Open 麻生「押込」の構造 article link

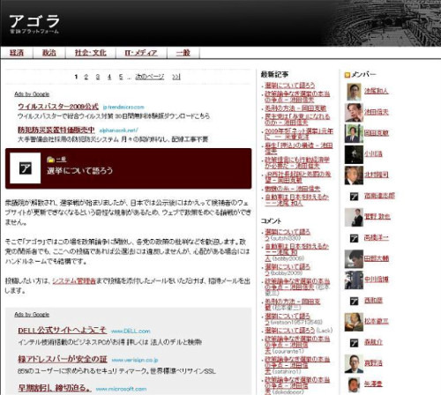299,148
